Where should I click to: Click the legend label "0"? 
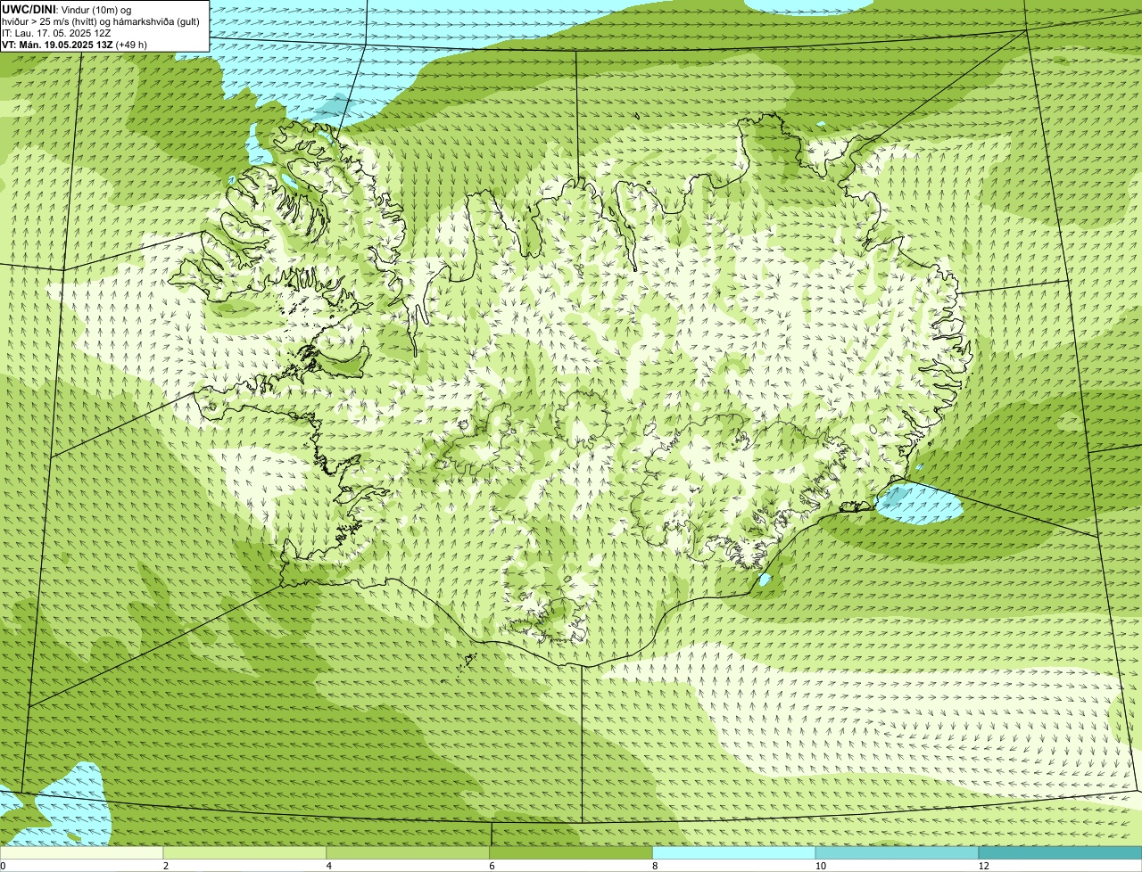tap(3, 866)
